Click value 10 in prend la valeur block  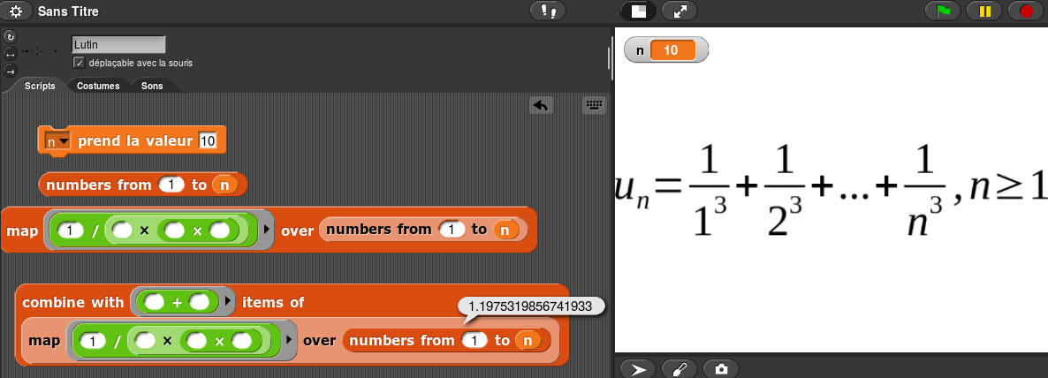click(208, 141)
